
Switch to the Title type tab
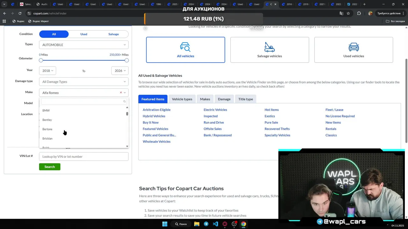coord(245,99)
